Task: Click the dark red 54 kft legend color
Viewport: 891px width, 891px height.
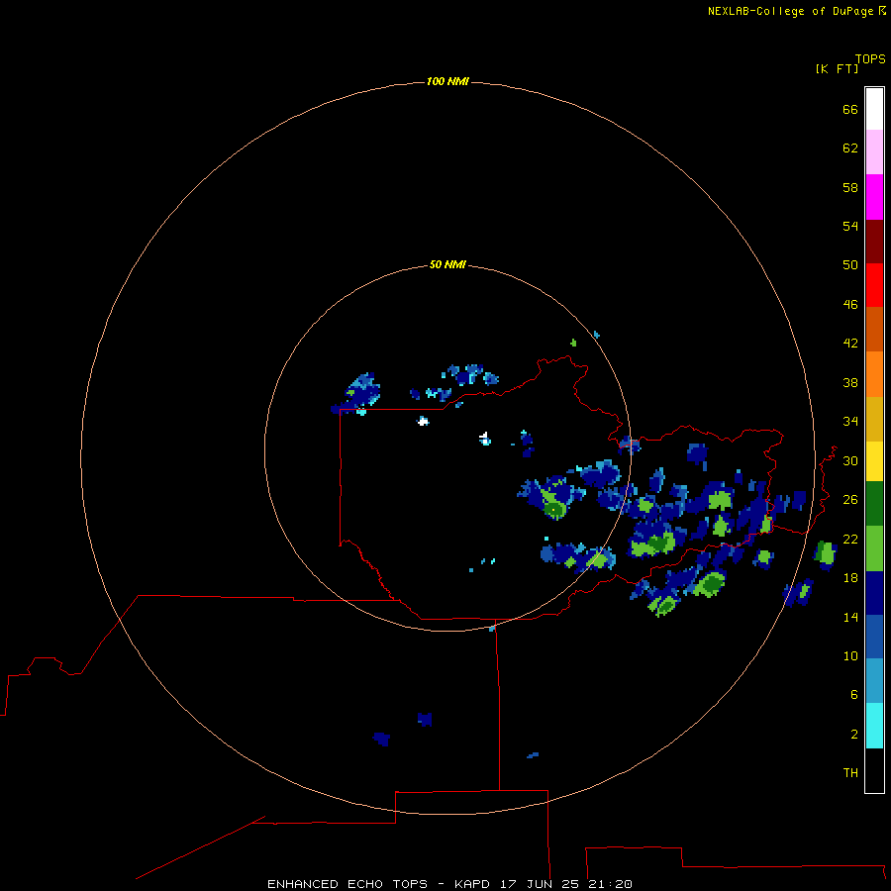Action: pos(874,241)
